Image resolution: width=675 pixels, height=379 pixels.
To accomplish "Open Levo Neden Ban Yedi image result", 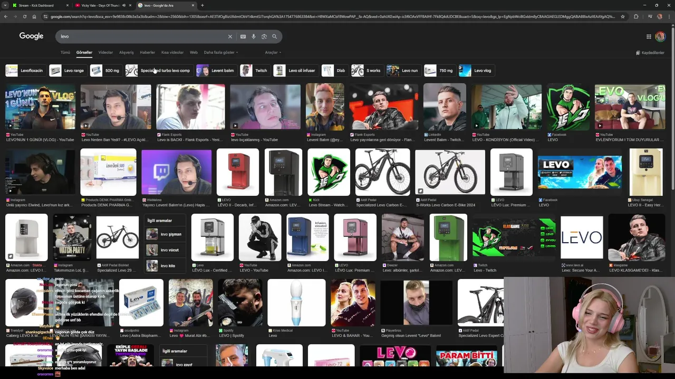I will click(115, 107).
